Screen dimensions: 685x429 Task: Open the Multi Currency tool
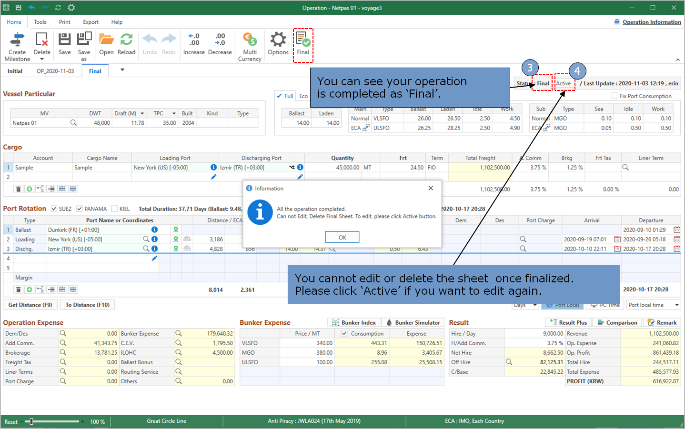click(250, 40)
